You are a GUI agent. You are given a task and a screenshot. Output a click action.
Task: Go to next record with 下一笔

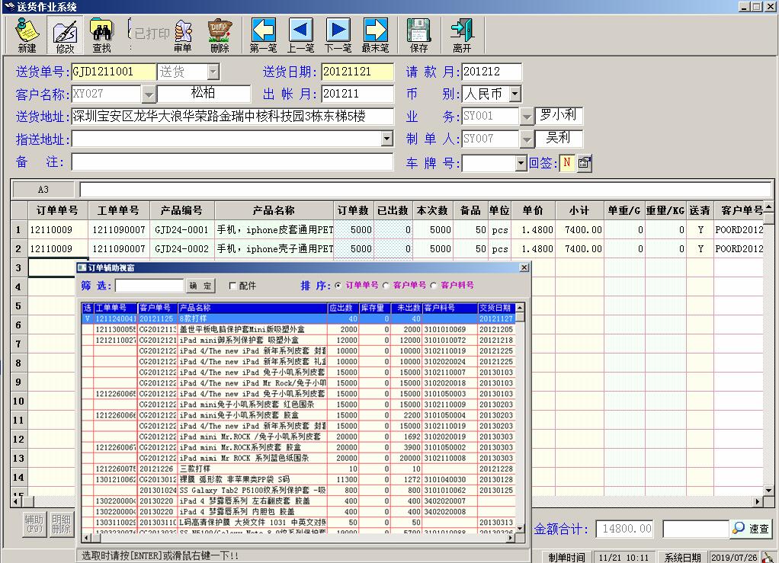click(x=338, y=35)
